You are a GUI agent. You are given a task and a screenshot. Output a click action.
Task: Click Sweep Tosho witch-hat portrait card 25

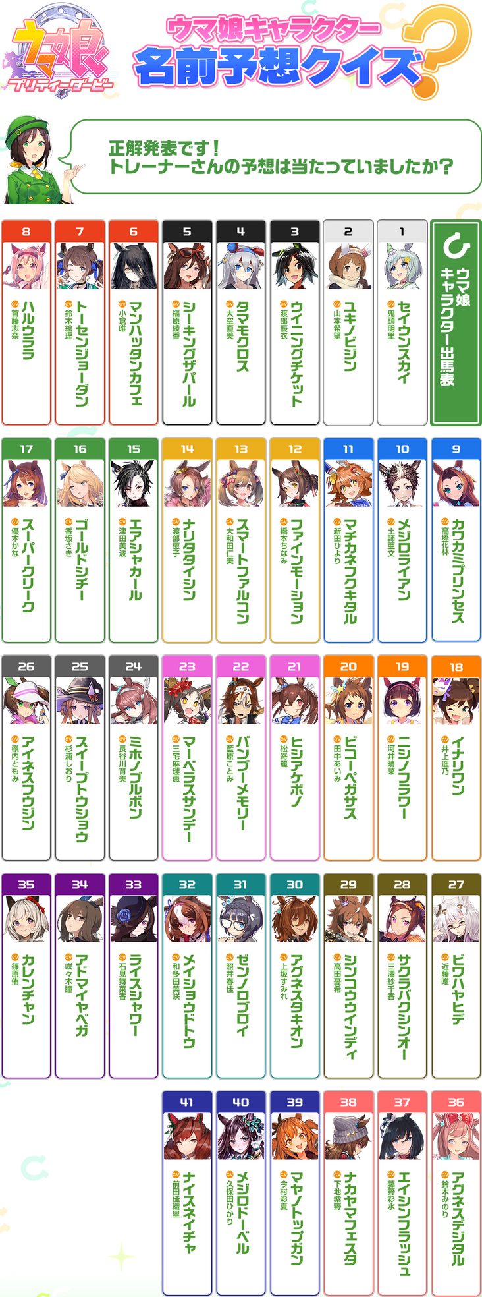tap(80, 701)
